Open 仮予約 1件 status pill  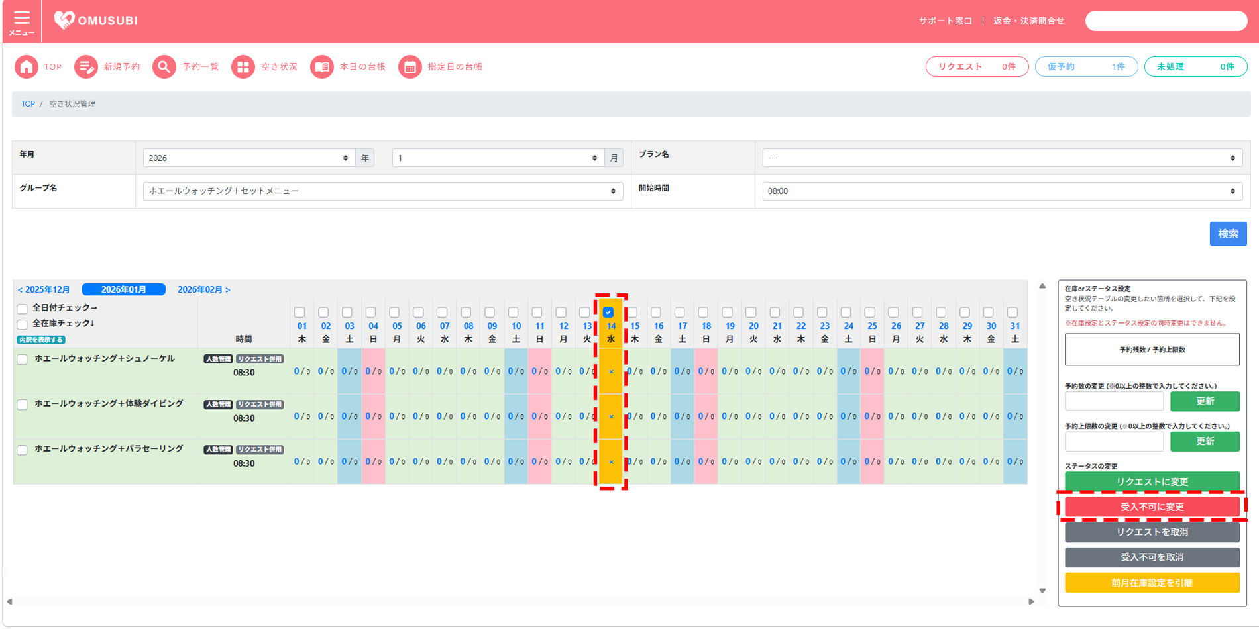(x=1086, y=67)
